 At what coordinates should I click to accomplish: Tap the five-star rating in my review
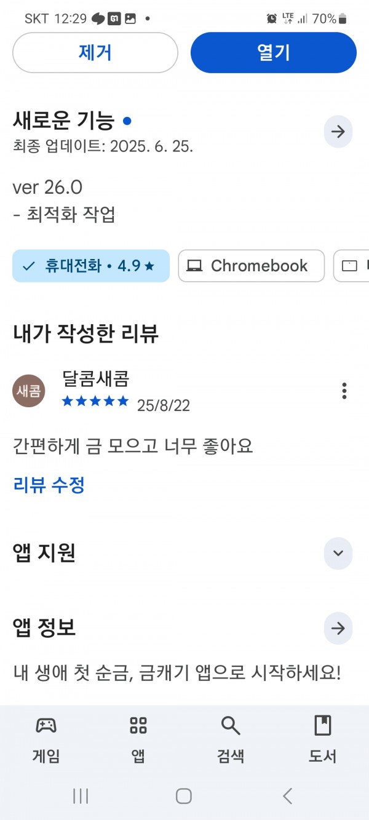(x=95, y=402)
